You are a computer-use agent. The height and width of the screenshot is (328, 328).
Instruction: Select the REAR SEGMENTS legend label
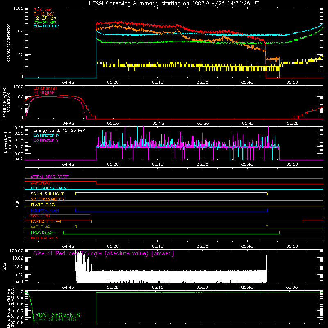55,319
